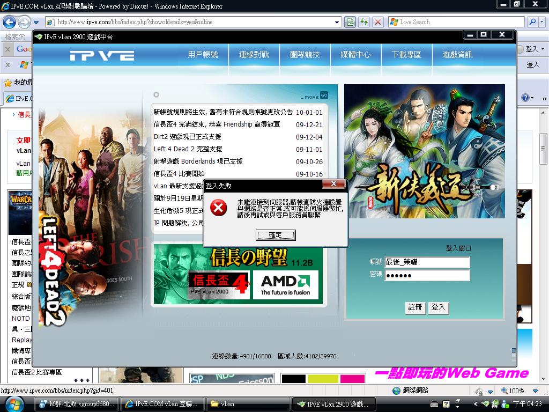Click the blue help question mark icon
This screenshot has width=549, height=412.
525,98
